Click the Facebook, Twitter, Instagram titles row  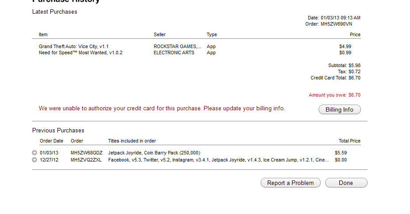click(218, 160)
